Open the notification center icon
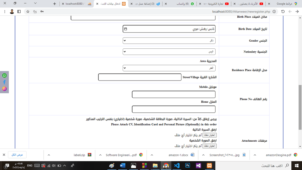Image resolution: width=302 pixels, height=170 pixels. pyautogui.click(x=7, y=166)
